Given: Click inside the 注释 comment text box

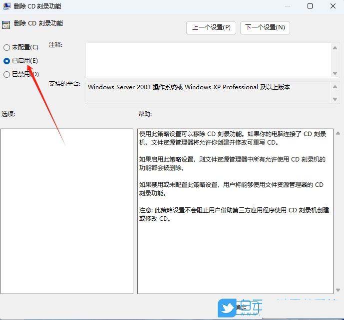Looking at the screenshot, I should [208, 60].
